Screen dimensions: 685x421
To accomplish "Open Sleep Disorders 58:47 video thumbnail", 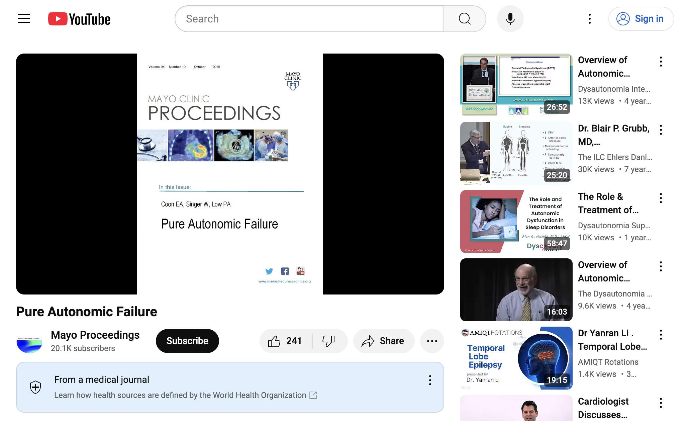I will (516, 222).
